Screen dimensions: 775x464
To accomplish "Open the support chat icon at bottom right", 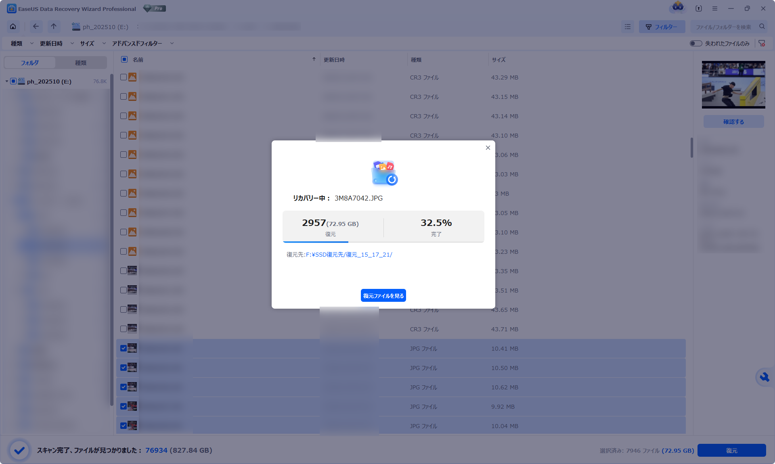I will [764, 378].
